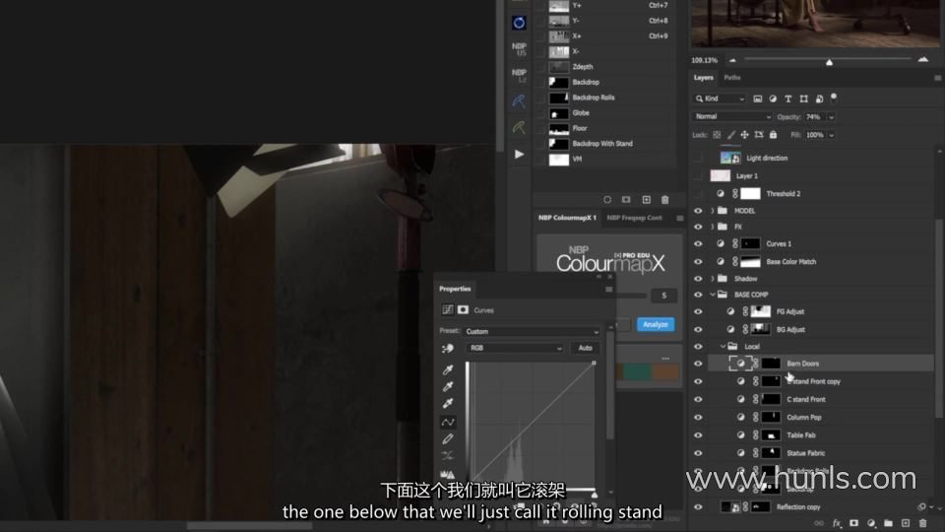Expand the Shadow group
The width and height of the screenshot is (945, 532).
coord(713,279)
